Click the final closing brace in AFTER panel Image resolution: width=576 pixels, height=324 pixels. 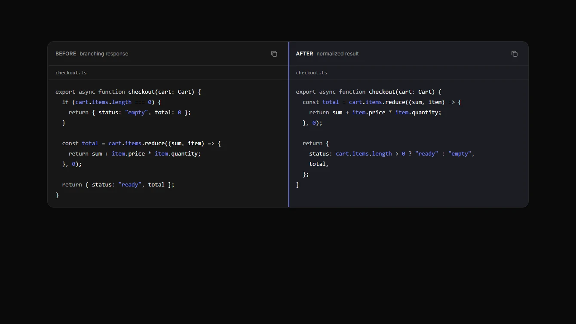[297, 184]
